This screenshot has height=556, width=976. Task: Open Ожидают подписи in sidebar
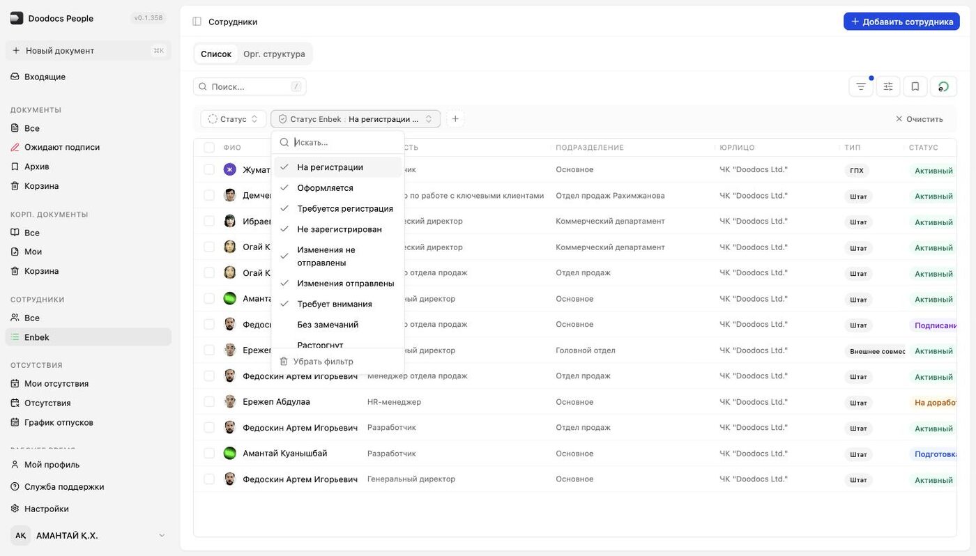click(x=88, y=147)
